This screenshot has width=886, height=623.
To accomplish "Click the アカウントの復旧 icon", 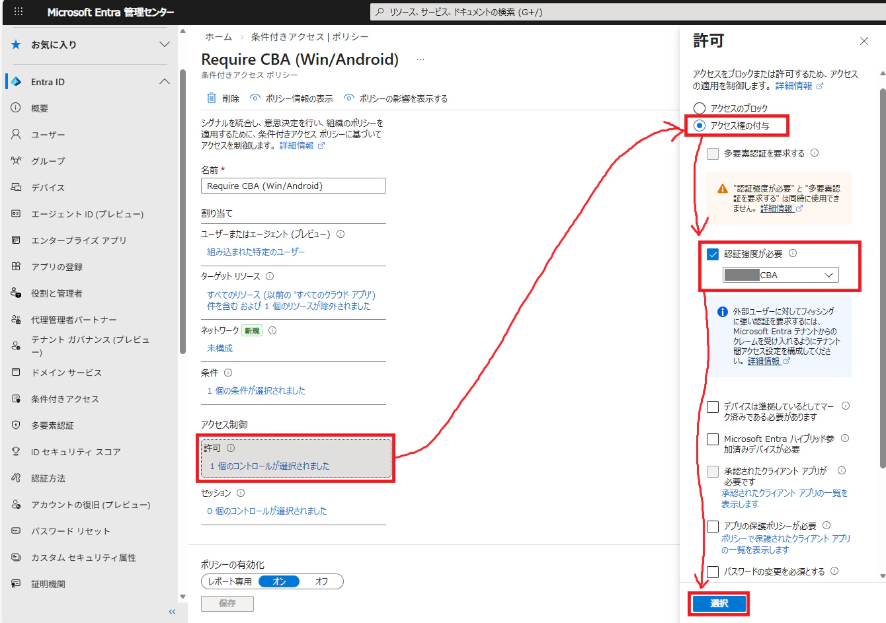I will point(16,504).
